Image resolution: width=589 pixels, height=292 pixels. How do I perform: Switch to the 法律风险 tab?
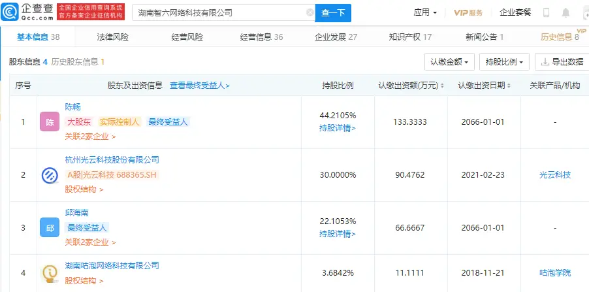113,37
